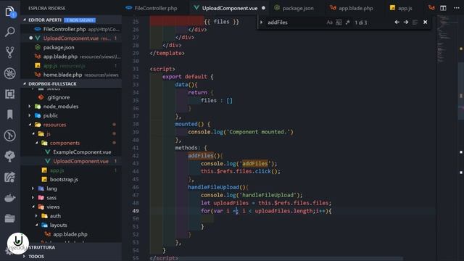Open the Extensions view

coord(9,94)
